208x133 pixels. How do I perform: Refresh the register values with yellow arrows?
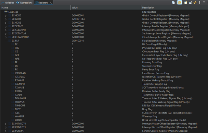click(x=195, y=3)
